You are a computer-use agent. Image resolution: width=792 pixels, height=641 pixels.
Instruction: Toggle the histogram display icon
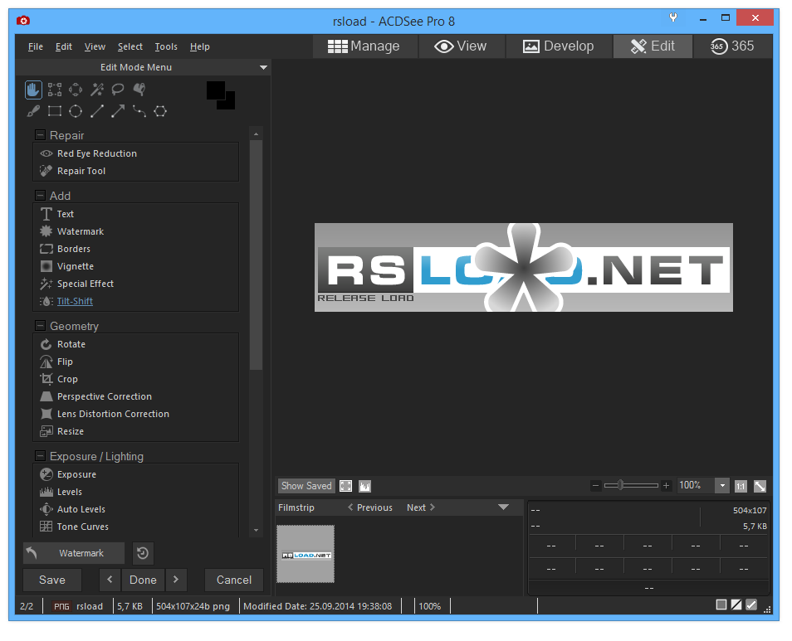tap(364, 486)
